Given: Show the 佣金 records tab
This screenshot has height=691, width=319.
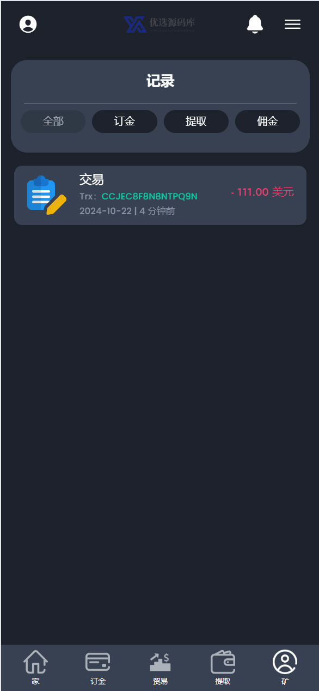Looking at the screenshot, I should [267, 122].
